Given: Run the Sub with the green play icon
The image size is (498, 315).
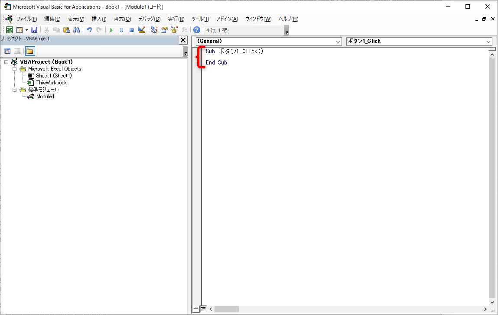Looking at the screenshot, I should point(111,30).
